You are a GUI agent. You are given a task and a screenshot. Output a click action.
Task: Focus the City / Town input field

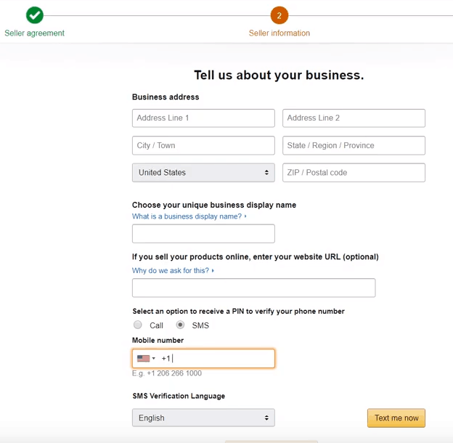point(203,145)
